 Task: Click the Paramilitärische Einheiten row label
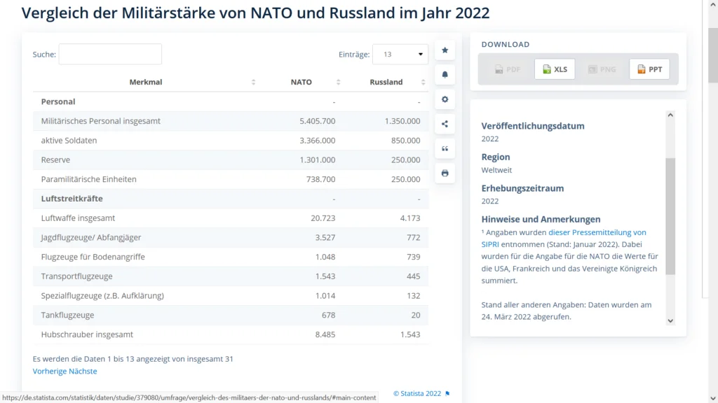[89, 179]
